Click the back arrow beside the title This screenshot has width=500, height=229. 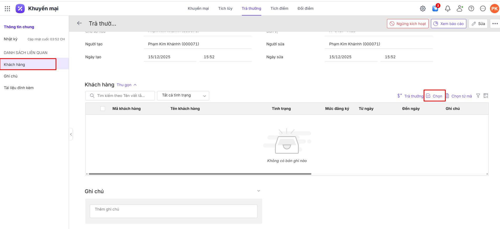point(79,23)
